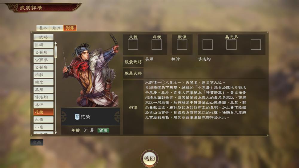
Task: Click the 武將 list header button
Action: coord(43,37)
